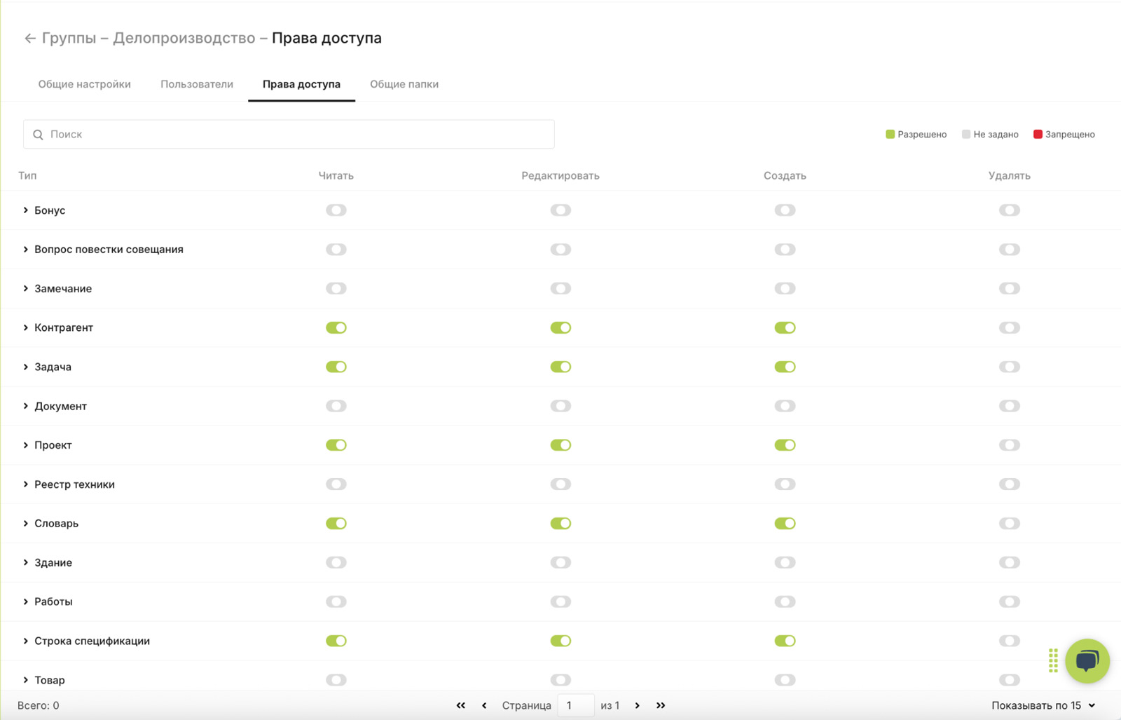This screenshot has height=720, width=1121.
Task: Open the Показывать по 15 dropdown
Action: pyautogui.click(x=1043, y=705)
